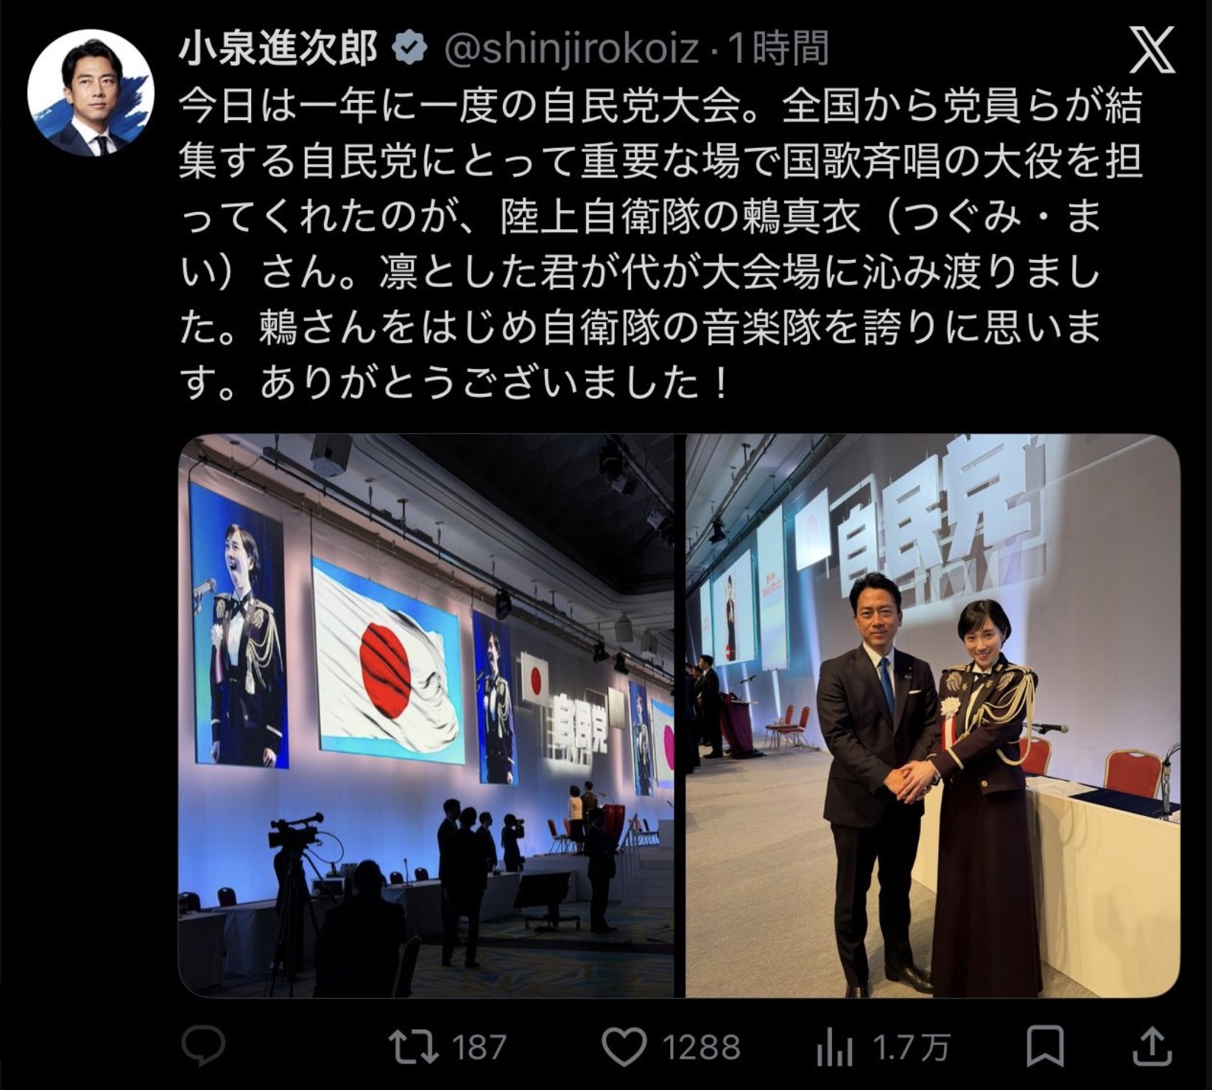The image size is (1212, 1090).
Task: Click the blue verified badge
Action: pyautogui.click(x=412, y=49)
